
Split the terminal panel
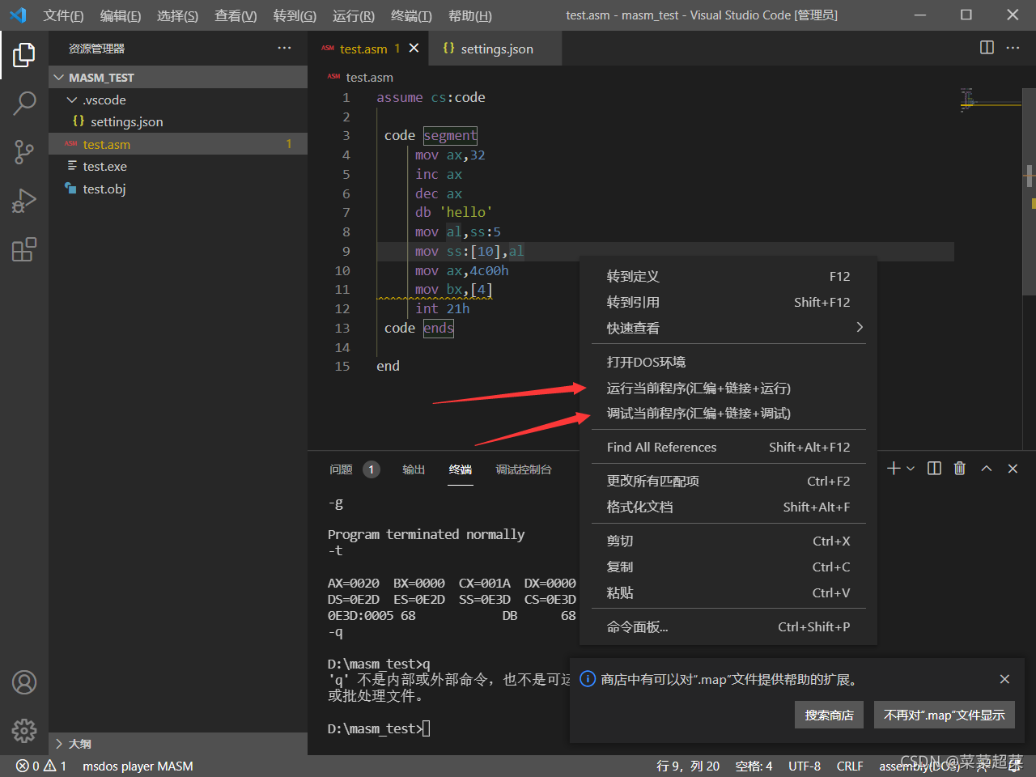tap(934, 469)
